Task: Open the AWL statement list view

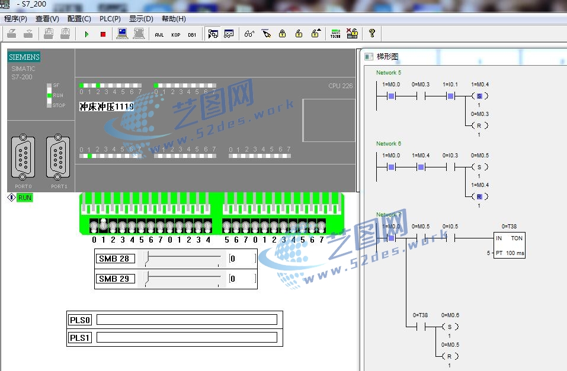Action: point(159,35)
